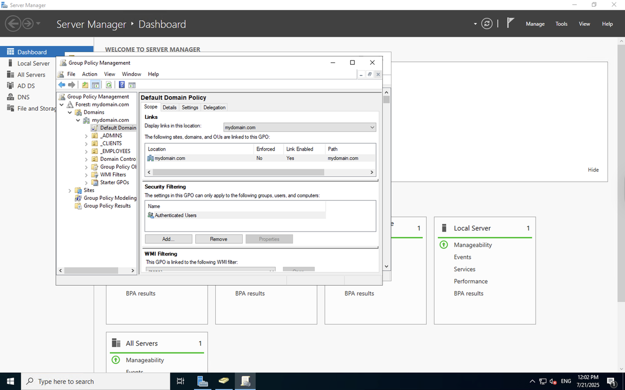The width and height of the screenshot is (625, 390).
Task: Open the Tools menu in Server Manager
Action: pyautogui.click(x=562, y=24)
